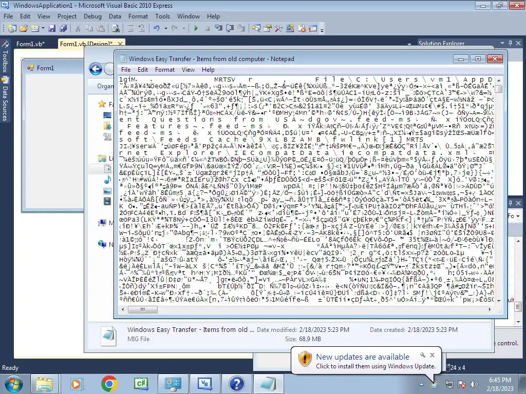Viewport: 526px width, 394px height.
Task: Close the Windows Update notification balloon
Action: click(432, 355)
